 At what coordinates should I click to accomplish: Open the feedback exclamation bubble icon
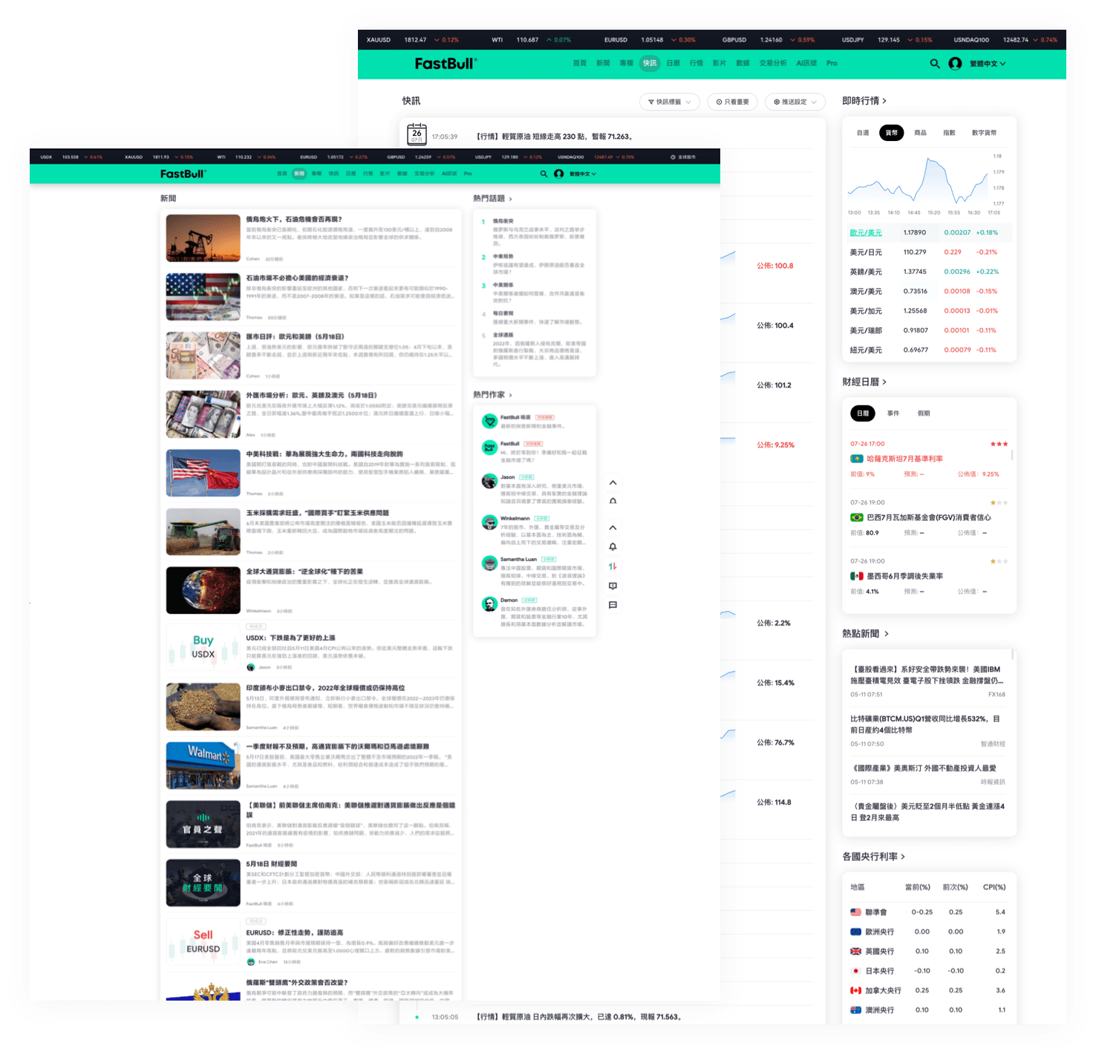[613, 586]
